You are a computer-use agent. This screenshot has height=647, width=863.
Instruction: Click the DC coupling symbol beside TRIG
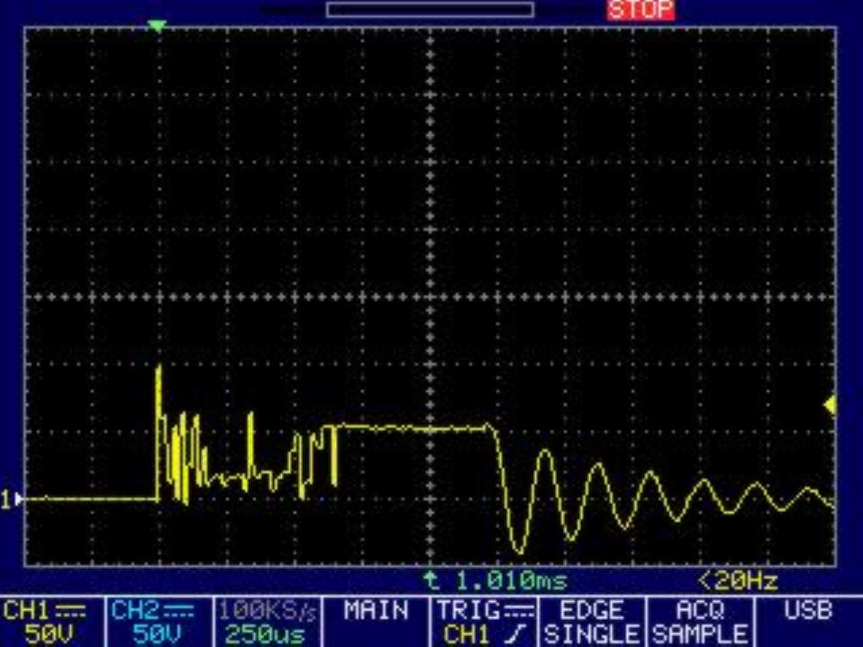(x=519, y=611)
